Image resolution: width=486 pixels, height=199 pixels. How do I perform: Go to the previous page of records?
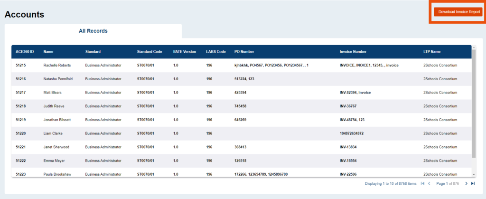(x=429, y=183)
